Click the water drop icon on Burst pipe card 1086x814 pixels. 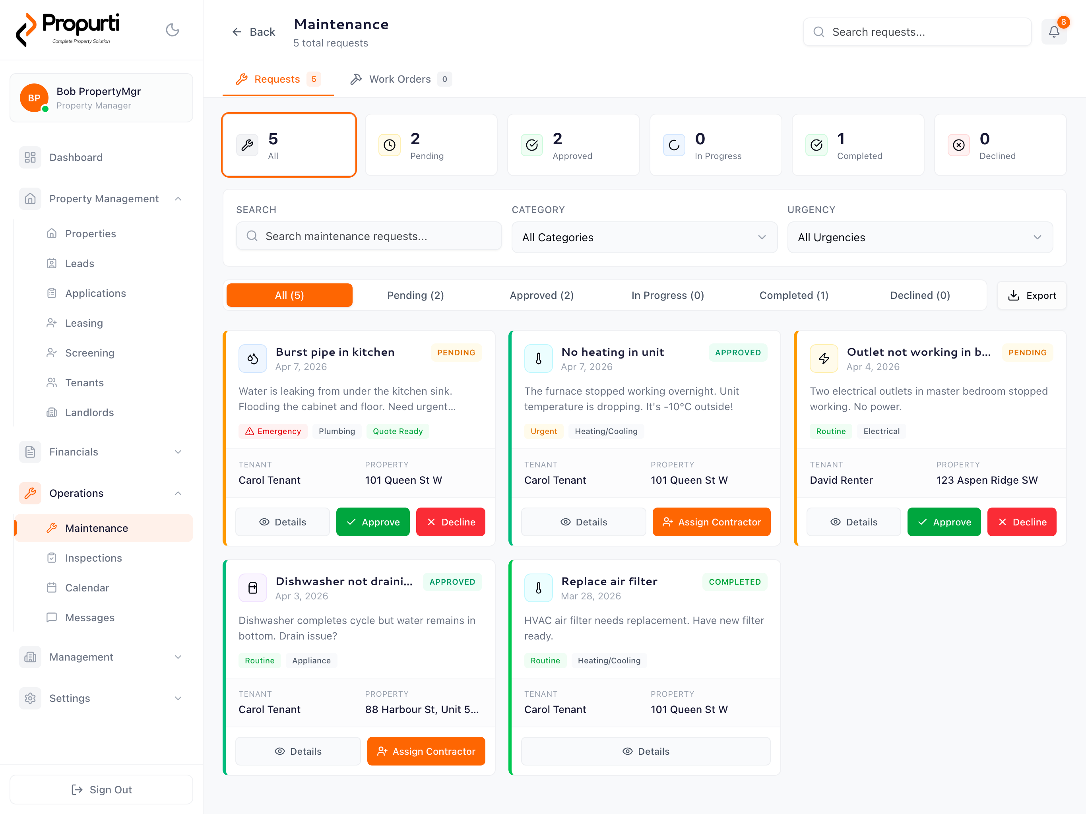click(x=252, y=359)
